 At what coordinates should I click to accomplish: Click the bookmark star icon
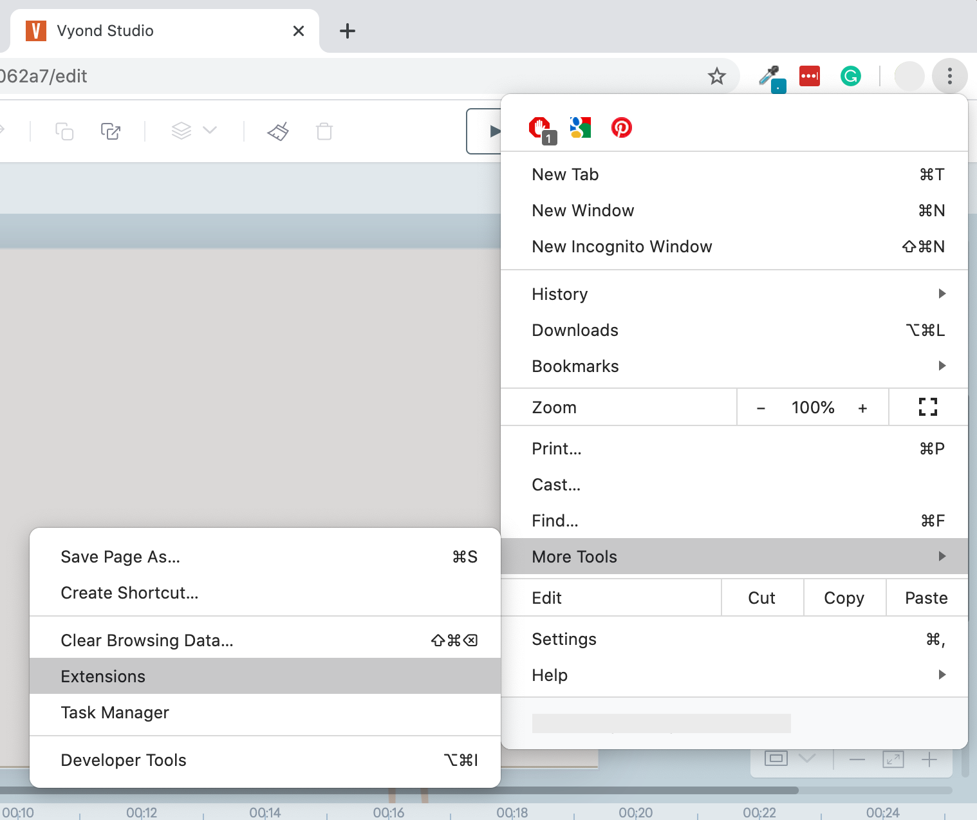click(716, 77)
